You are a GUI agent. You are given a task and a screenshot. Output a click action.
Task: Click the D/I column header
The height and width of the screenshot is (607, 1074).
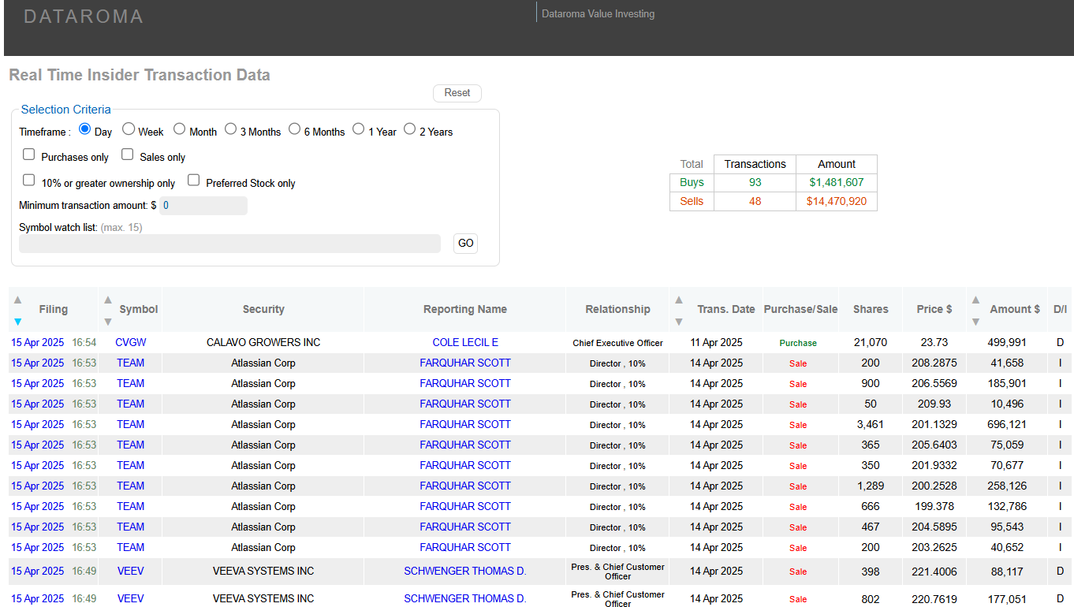click(x=1060, y=309)
